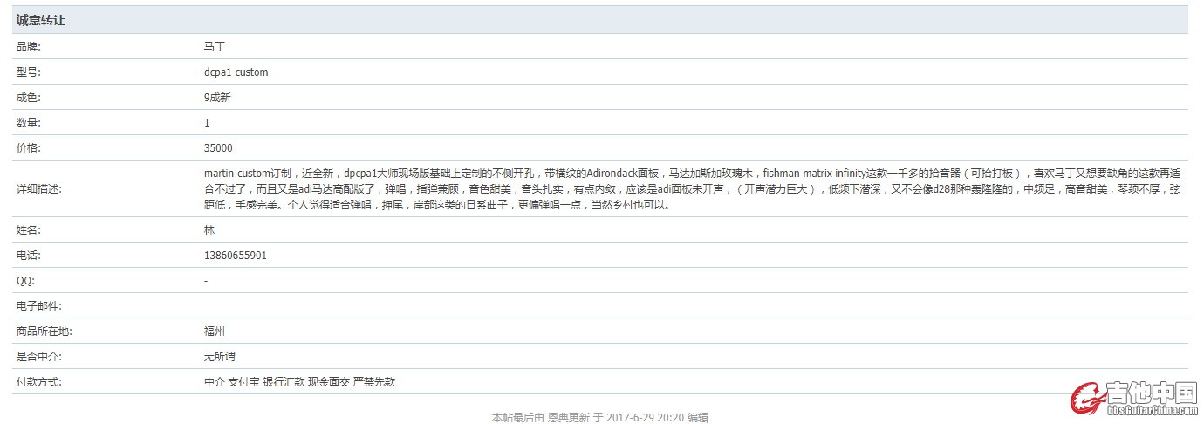Select the label 价格:

29,148
